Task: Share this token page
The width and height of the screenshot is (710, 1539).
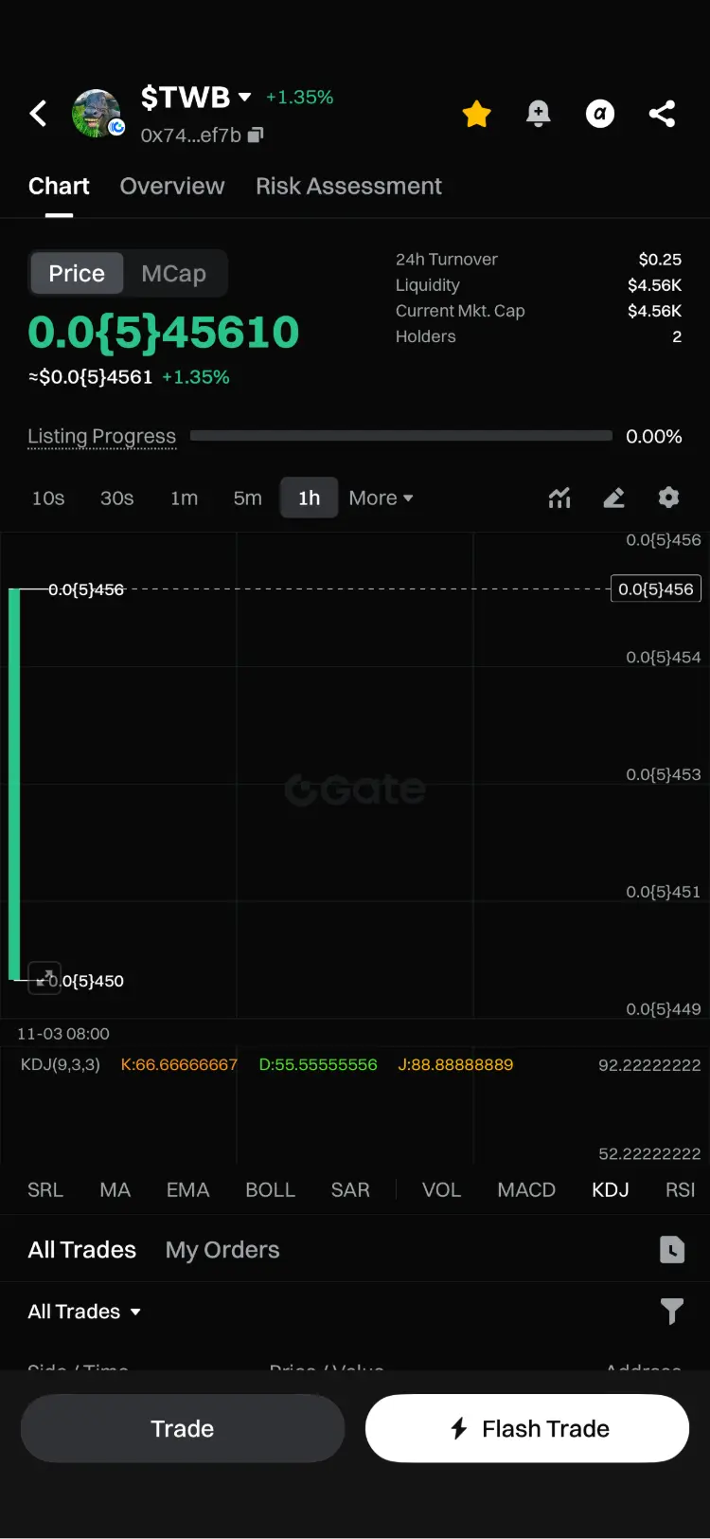Action: coord(662,114)
